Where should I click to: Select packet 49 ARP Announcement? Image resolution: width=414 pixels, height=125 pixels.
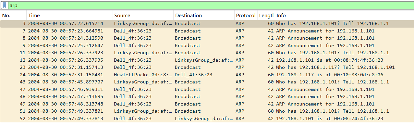[207, 104]
